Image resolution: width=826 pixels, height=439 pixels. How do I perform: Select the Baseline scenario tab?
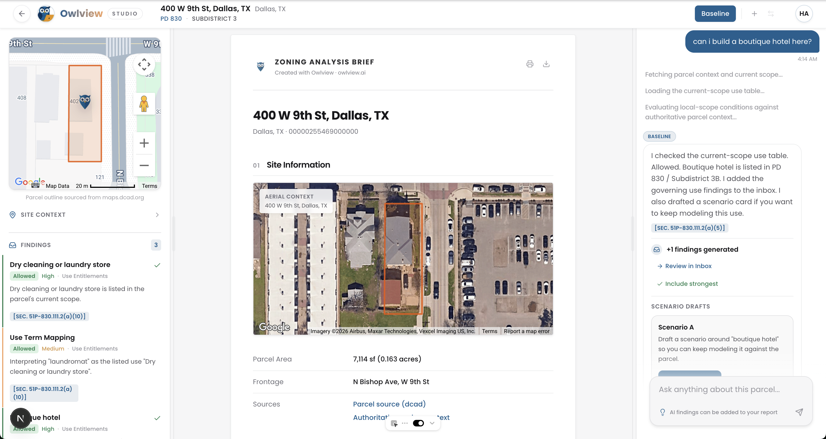pyautogui.click(x=715, y=14)
